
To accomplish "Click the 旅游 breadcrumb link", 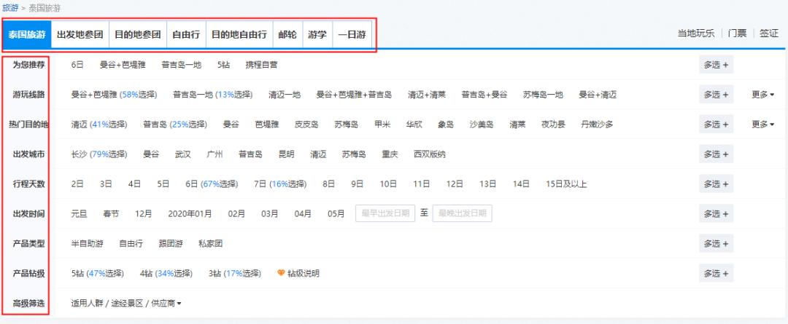I will click(10, 8).
